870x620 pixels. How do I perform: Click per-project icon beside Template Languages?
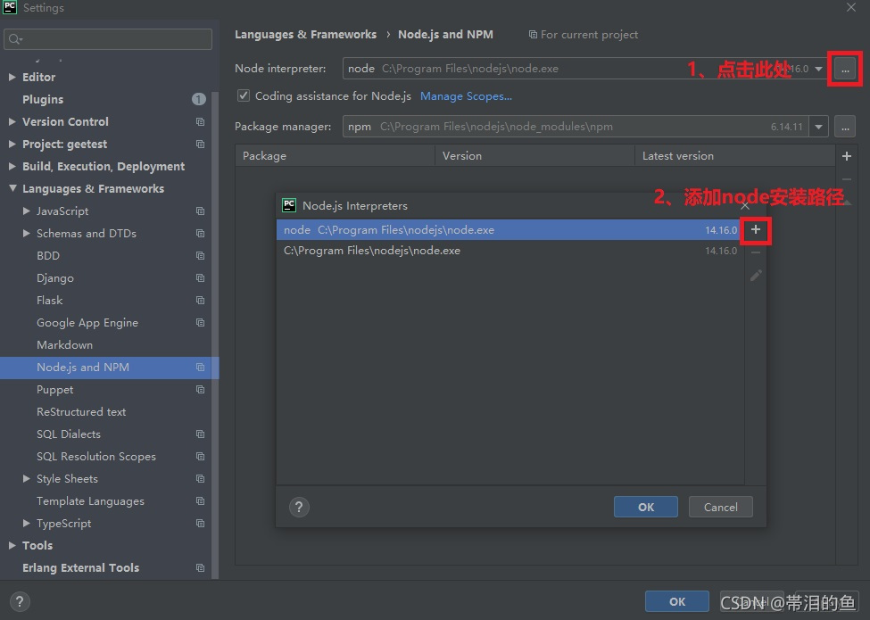[200, 500]
